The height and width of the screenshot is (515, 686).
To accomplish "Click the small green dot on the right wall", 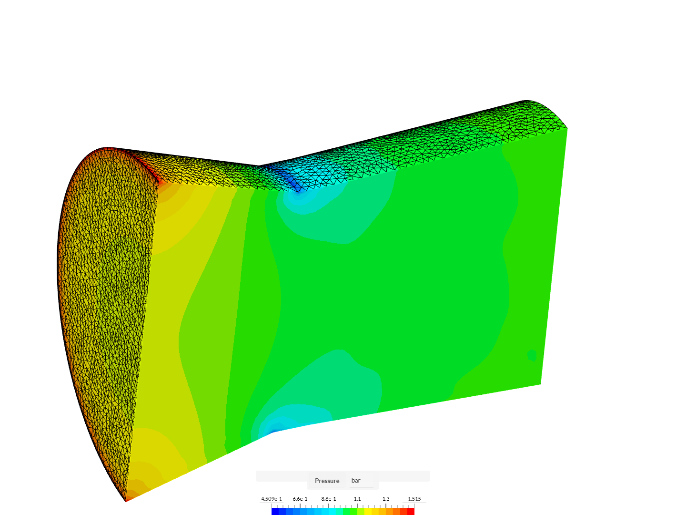I will 532,355.
